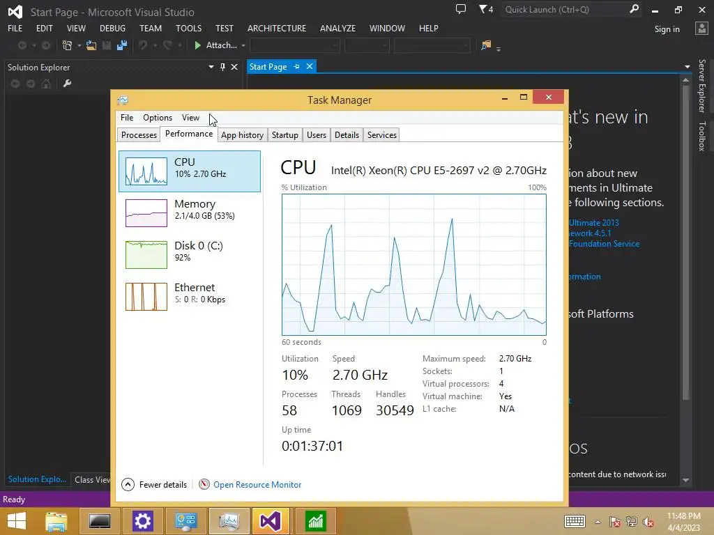Open the touch keyboard tray icon
714x535 pixels.
(575, 522)
